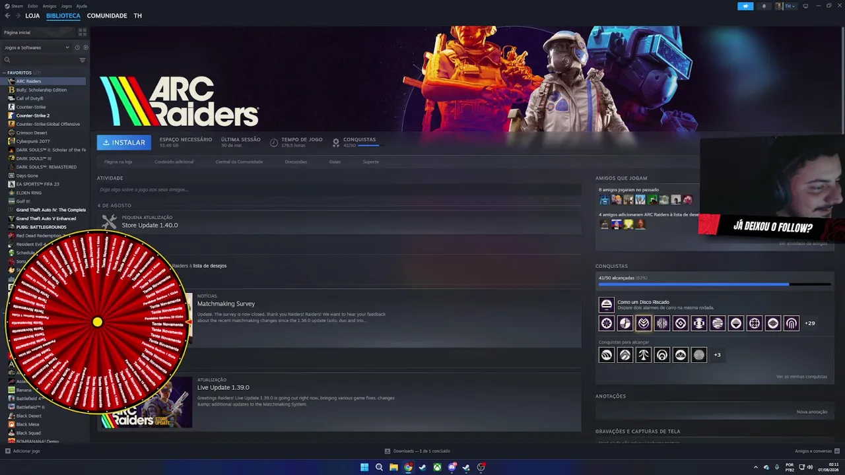This screenshot has height=475, width=845.
Task: Collapse the FAVORITOS category
Action: [5, 73]
